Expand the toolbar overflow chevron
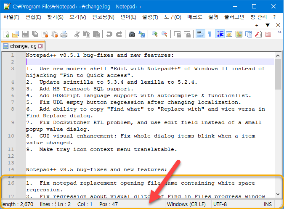This screenshot has height=209, width=284. [x=280, y=32]
